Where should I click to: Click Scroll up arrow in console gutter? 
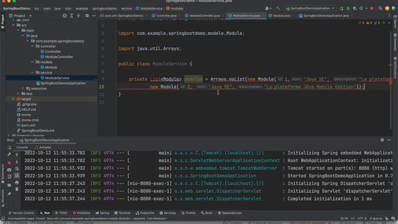17,154
